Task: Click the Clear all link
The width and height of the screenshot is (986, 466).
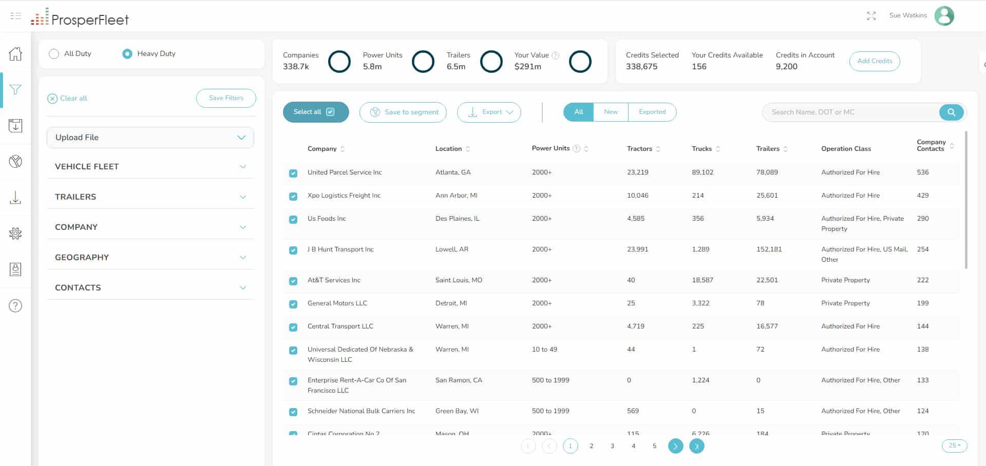Action: tap(67, 99)
